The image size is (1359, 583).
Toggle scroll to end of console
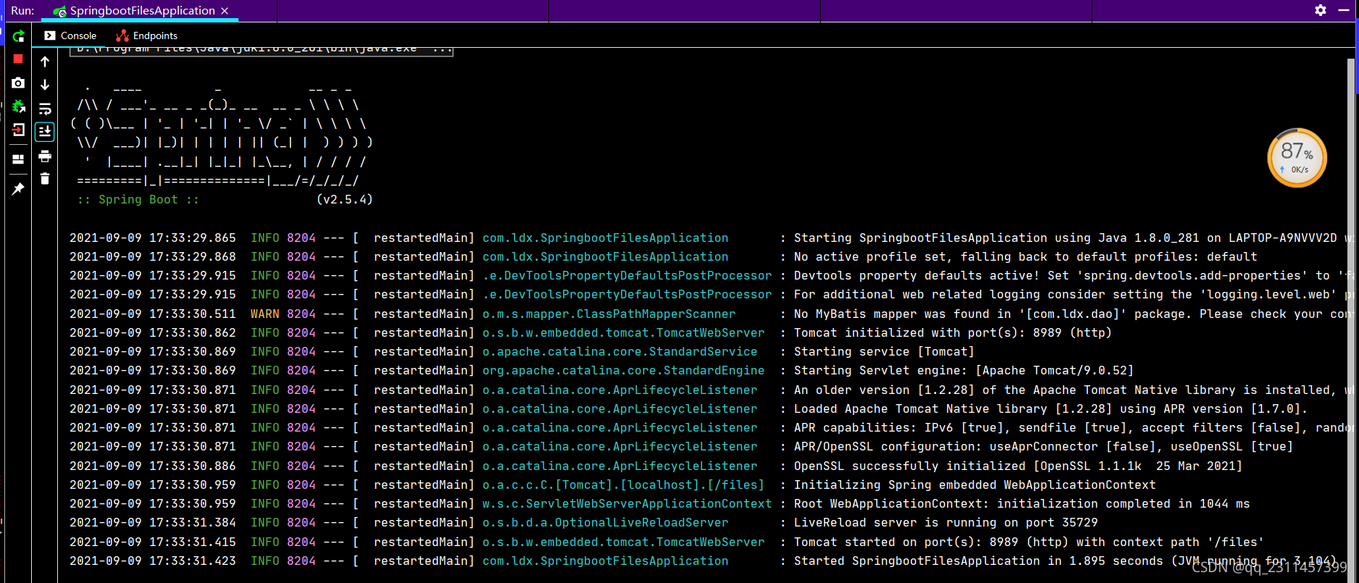point(45,132)
